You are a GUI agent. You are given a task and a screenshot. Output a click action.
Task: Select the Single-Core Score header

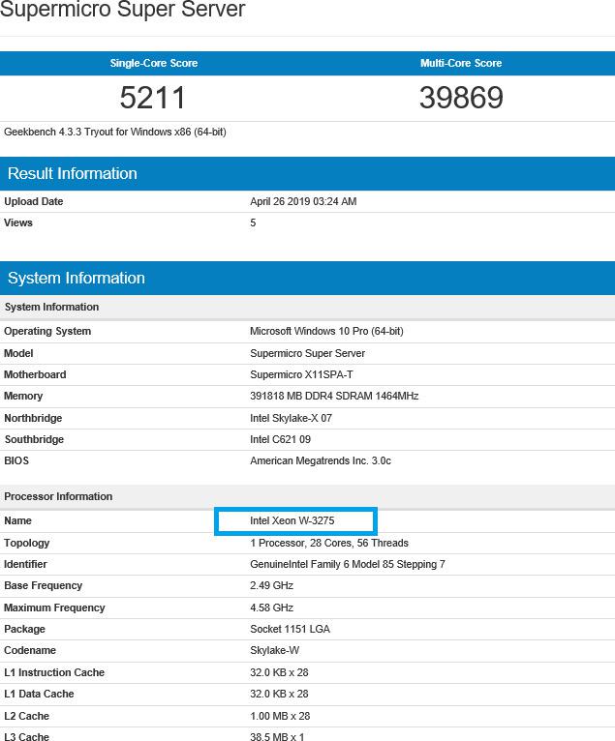pos(154,63)
